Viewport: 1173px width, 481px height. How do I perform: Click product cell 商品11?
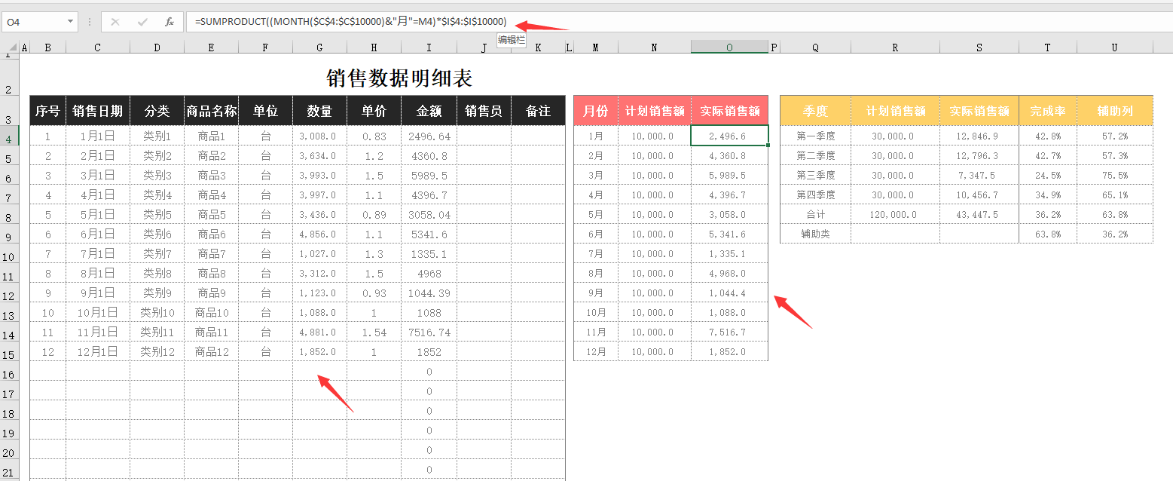212,332
